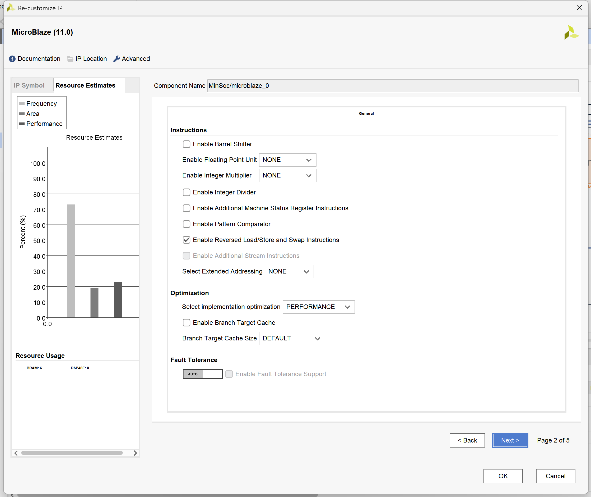Click the Performance bar in the chart
This screenshot has width=591, height=497.
[118, 299]
